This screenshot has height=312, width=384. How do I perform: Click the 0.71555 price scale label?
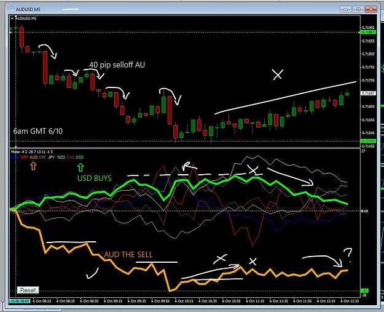click(368, 120)
